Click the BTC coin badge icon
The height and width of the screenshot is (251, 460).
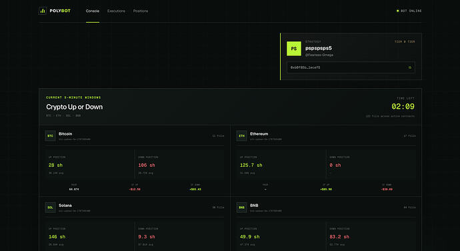[50, 136]
